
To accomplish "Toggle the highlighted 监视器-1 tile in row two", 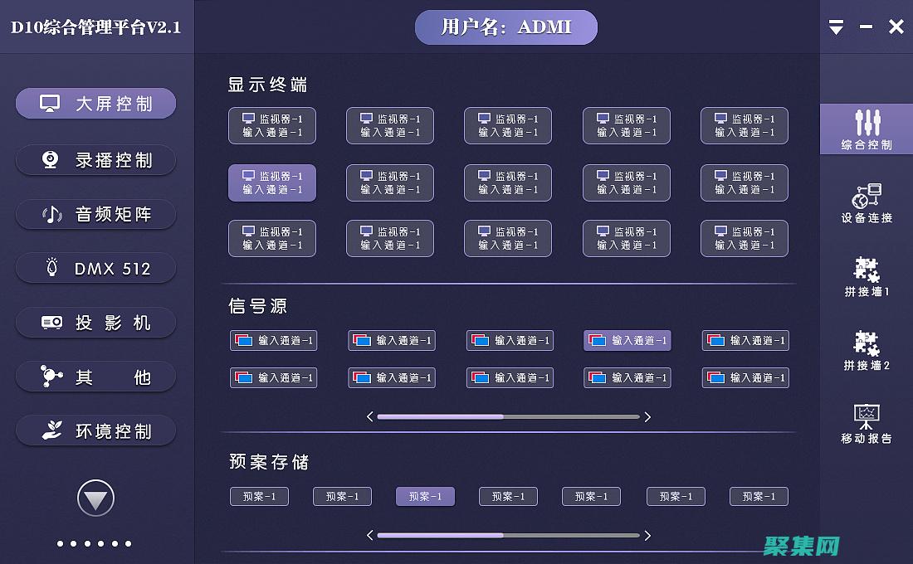I will (x=272, y=182).
